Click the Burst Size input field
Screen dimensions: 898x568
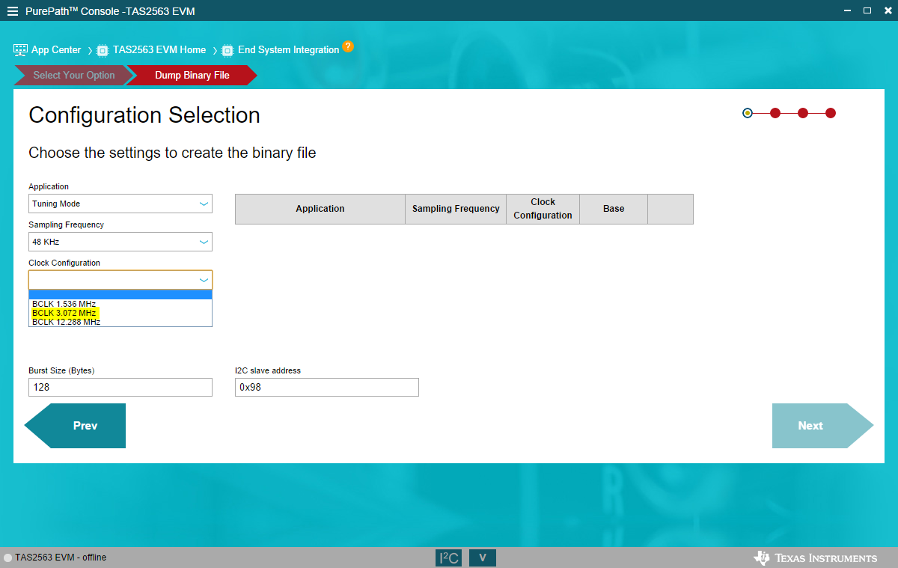point(120,387)
